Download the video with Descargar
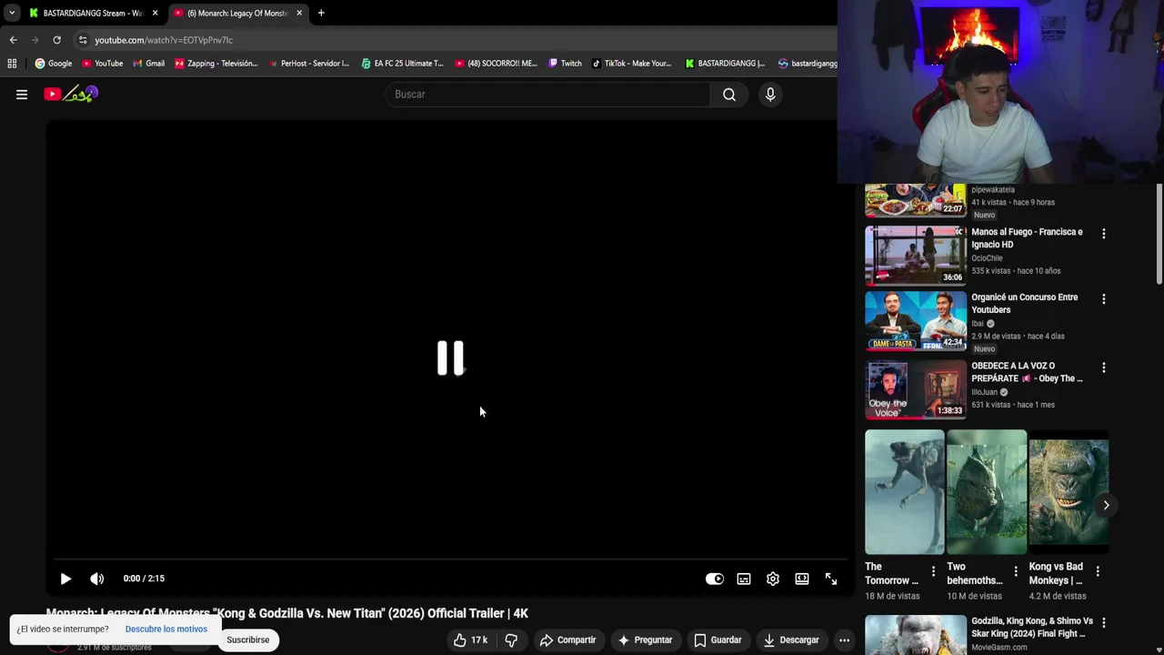 791,640
